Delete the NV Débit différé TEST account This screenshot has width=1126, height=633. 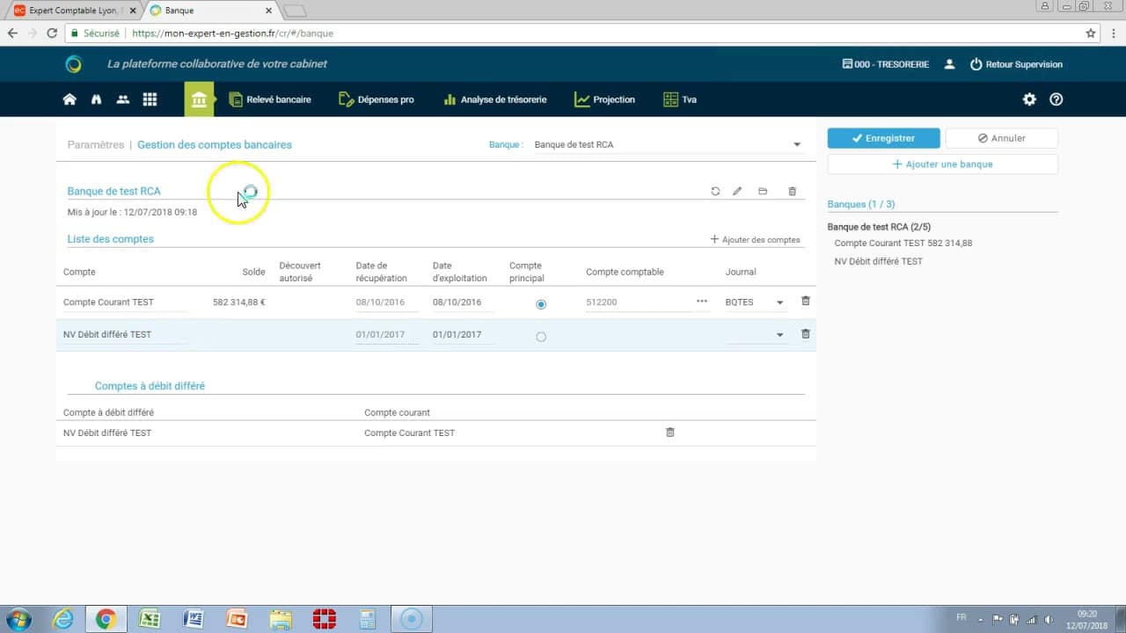click(804, 334)
